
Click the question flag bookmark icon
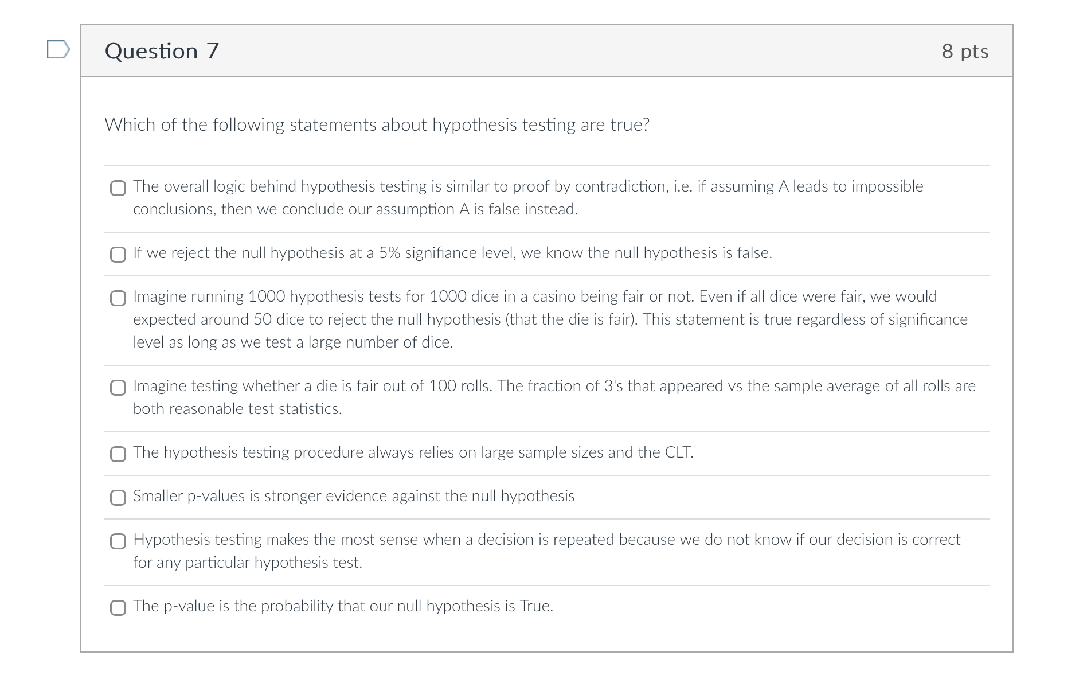pos(58,50)
